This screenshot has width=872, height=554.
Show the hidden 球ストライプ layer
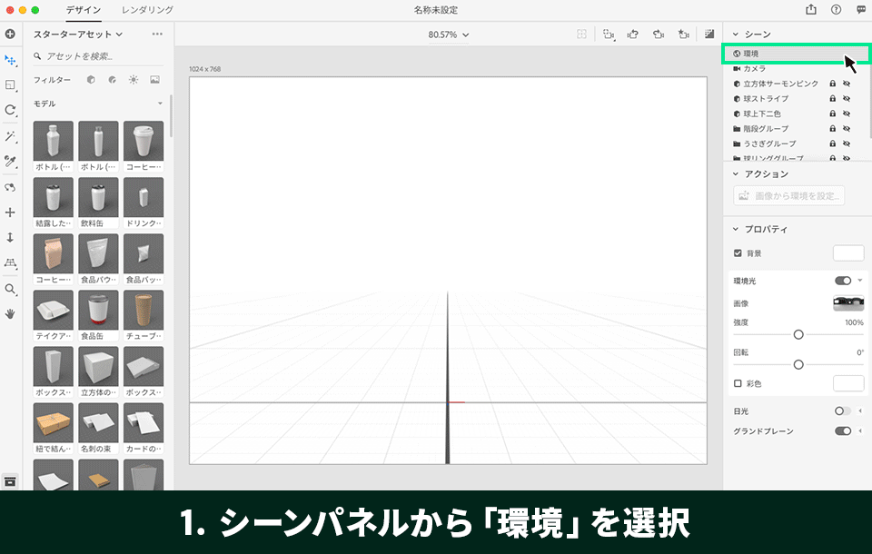pyautogui.click(x=847, y=98)
